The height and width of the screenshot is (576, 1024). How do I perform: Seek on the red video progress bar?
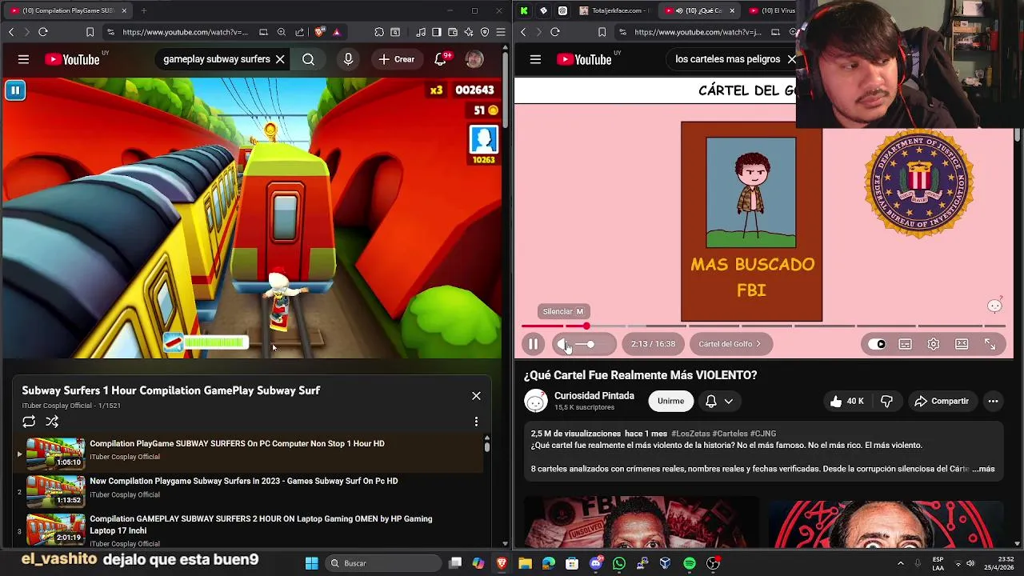tap(763, 326)
